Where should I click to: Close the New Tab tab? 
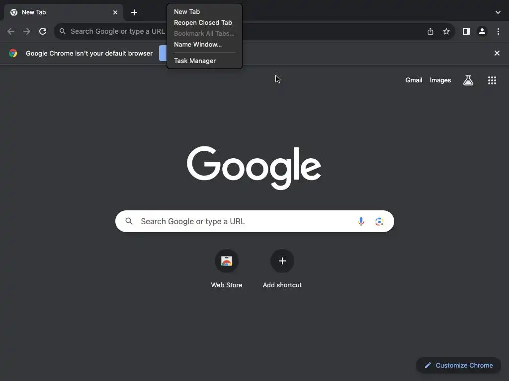coord(115,12)
